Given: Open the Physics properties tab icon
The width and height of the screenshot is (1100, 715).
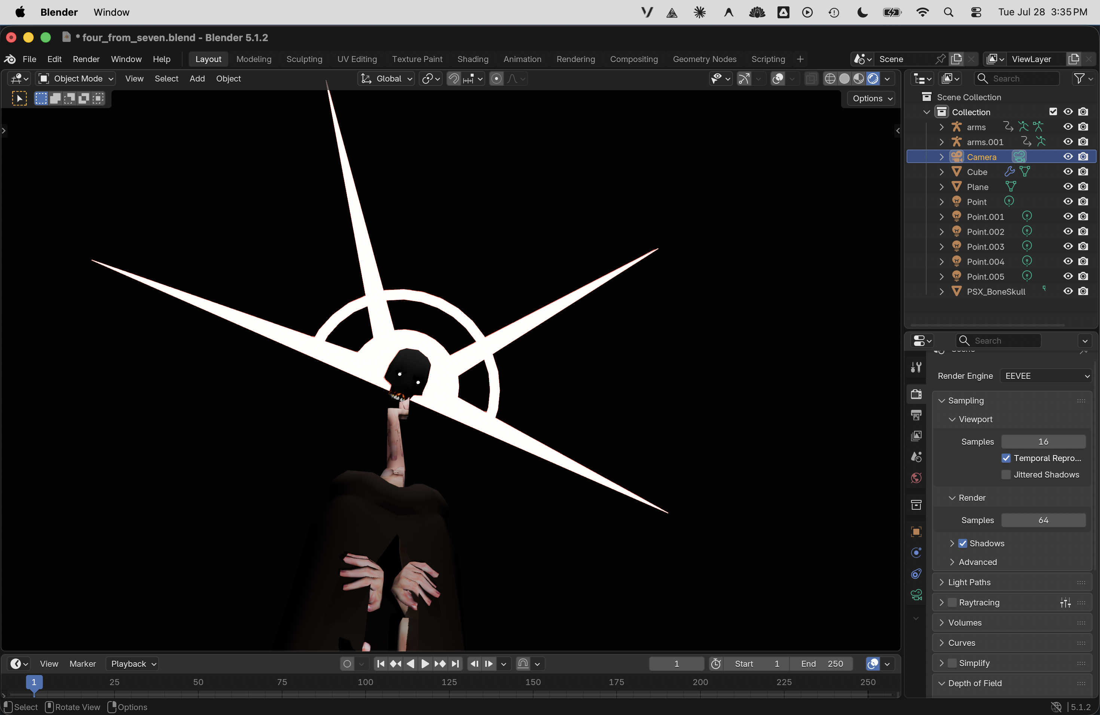Looking at the screenshot, I should 916,553.
